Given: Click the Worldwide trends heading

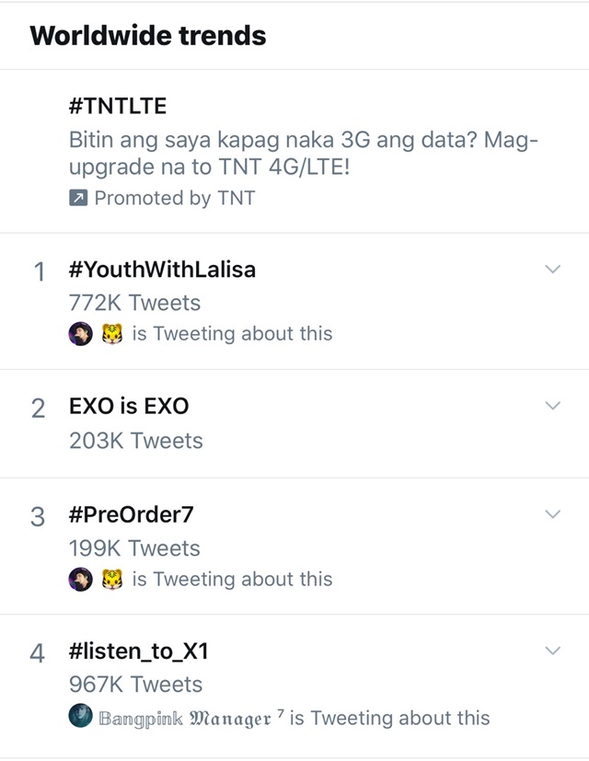Looking at the screenshot, I should point(148,36).
